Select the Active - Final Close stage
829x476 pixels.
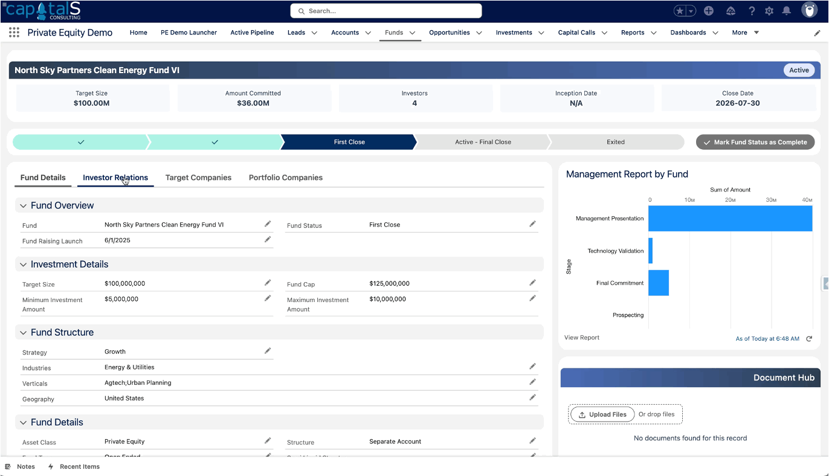pos(483,142)
